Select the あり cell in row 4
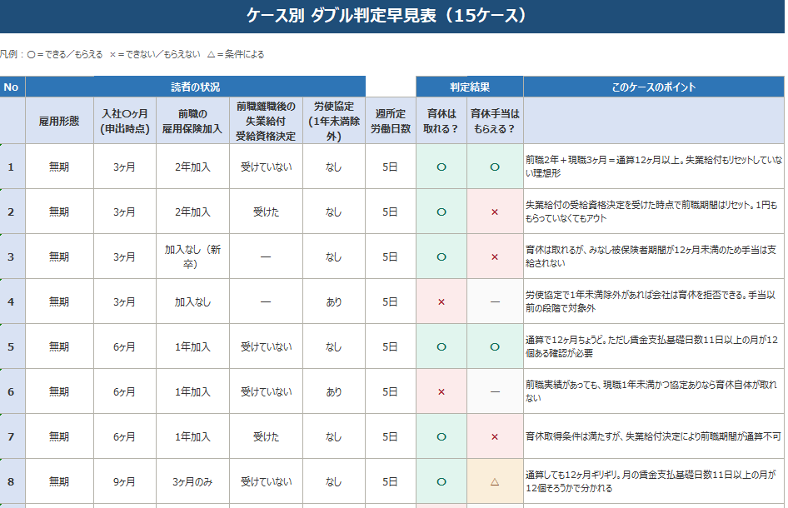 pos(334,301)
